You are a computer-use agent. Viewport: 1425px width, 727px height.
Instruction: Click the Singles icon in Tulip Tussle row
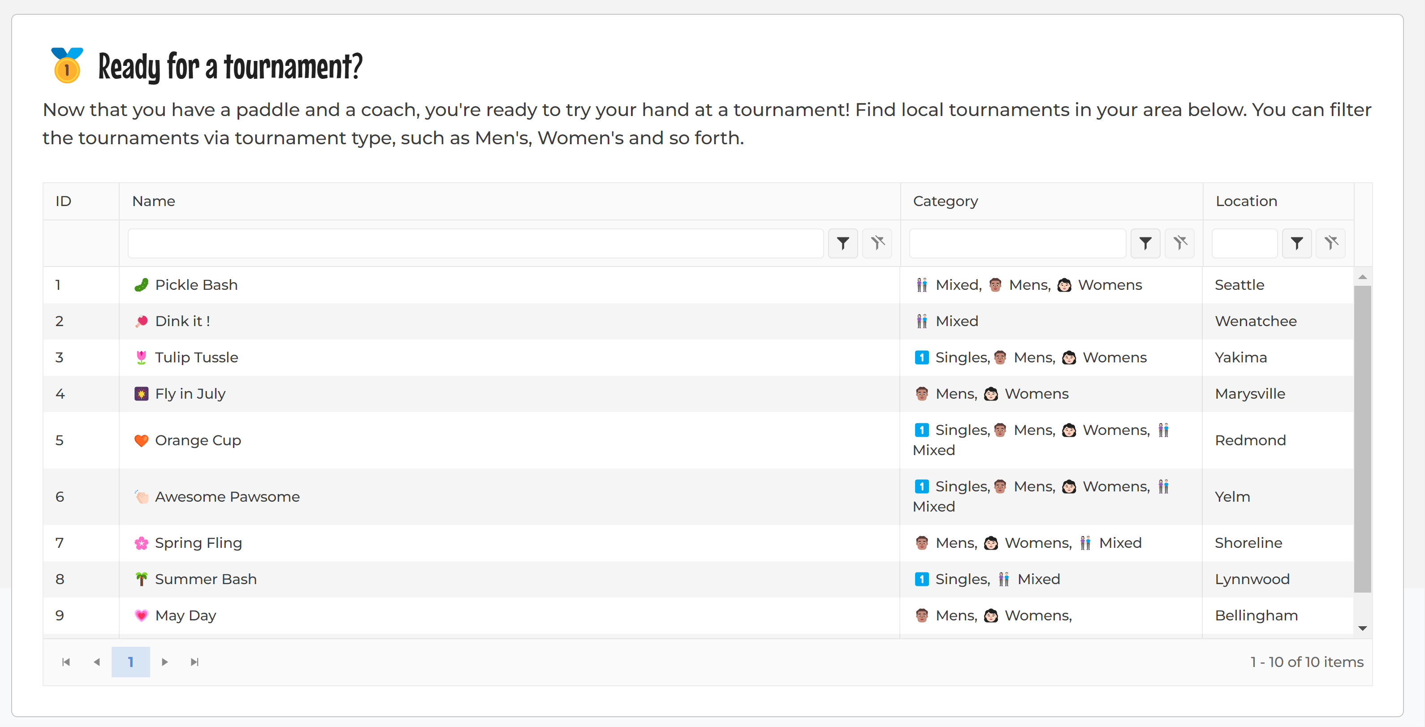click(x=922, y=358)
